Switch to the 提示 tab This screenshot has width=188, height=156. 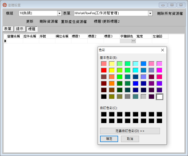coord(20,29)
